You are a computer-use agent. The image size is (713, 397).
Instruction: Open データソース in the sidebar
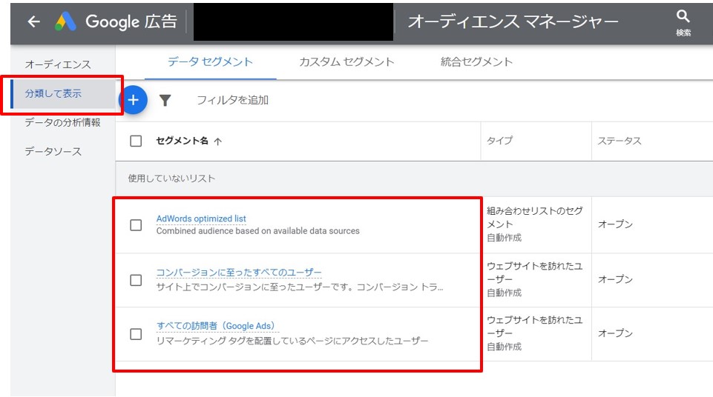(x=53, y=152)
